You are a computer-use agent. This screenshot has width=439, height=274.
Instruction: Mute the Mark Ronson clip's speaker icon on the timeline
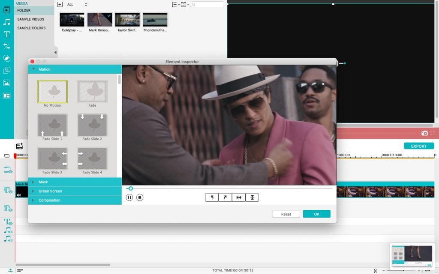[19, 195]
